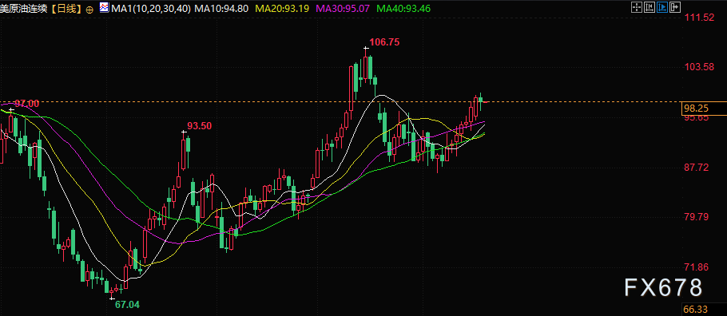Image resolution: width=727 pixels, height=316 pixels.
Task: Select the MA10:94.80 white legend label
Action: (221, 8)
